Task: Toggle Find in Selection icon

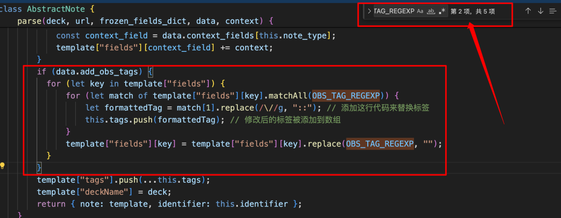Action: (552, 11)
